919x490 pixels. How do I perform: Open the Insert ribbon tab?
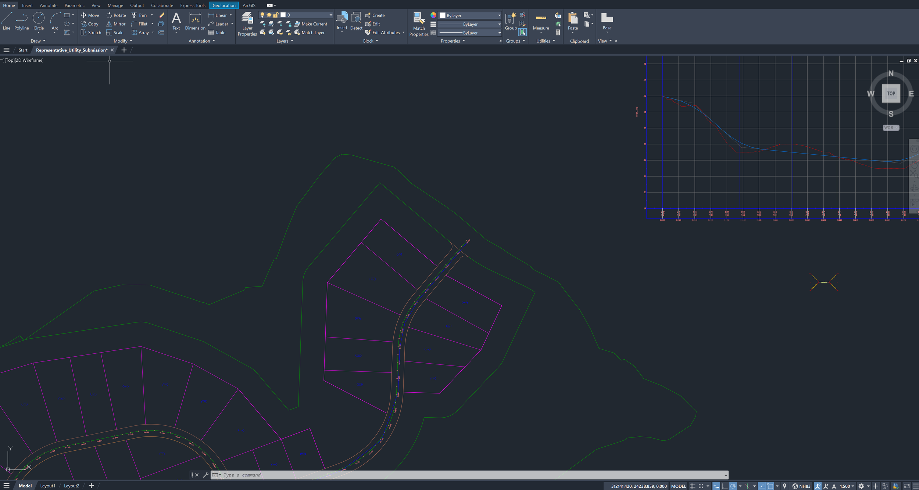pos(27,5)
